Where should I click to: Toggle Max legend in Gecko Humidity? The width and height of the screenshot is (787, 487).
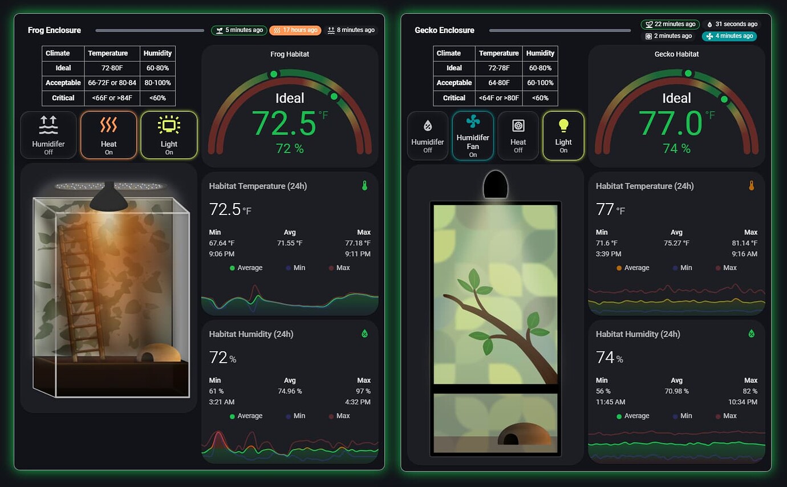click(x=725, y=416)
